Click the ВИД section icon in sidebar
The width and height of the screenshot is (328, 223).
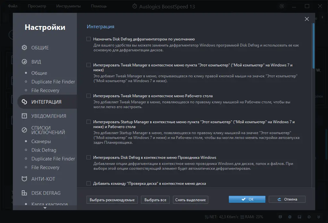pyautogui.click(x=24, y=62)
